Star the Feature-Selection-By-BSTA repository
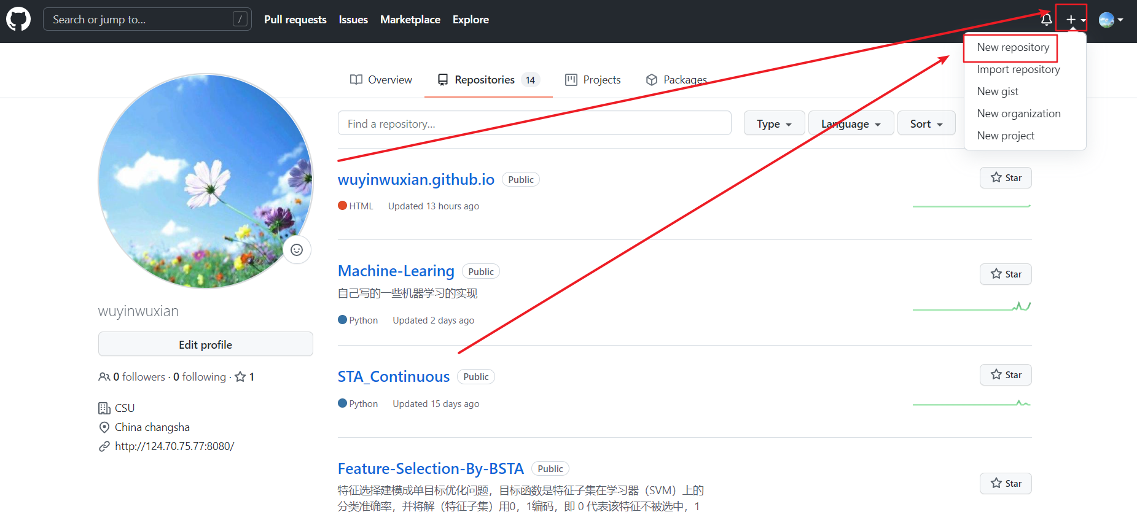This screenshot has width=1137, height=512. [x=1006, y=483]
